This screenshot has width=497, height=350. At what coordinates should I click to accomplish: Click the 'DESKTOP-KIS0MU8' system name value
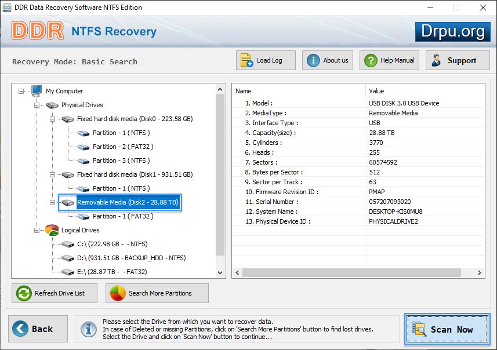(396, 212)
